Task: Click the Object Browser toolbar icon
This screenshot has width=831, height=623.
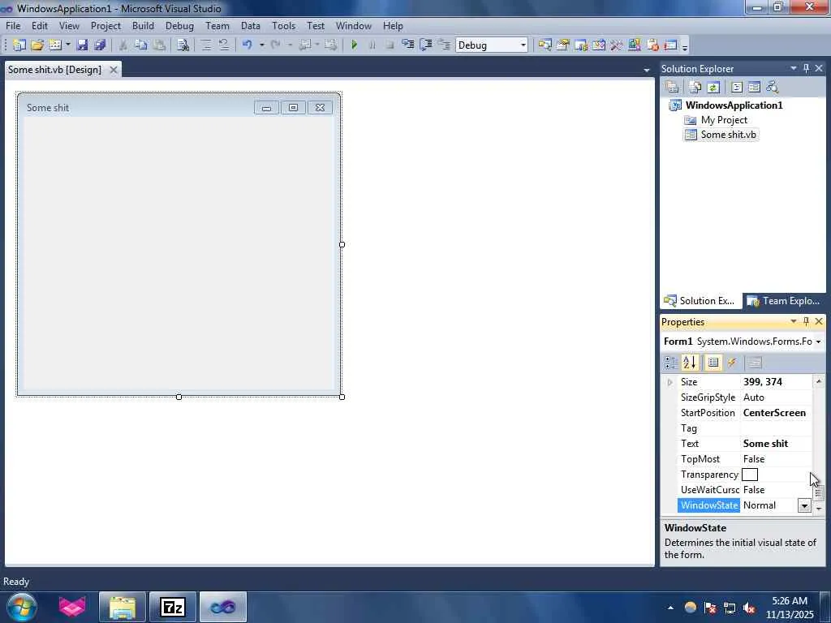Action: 599,45
